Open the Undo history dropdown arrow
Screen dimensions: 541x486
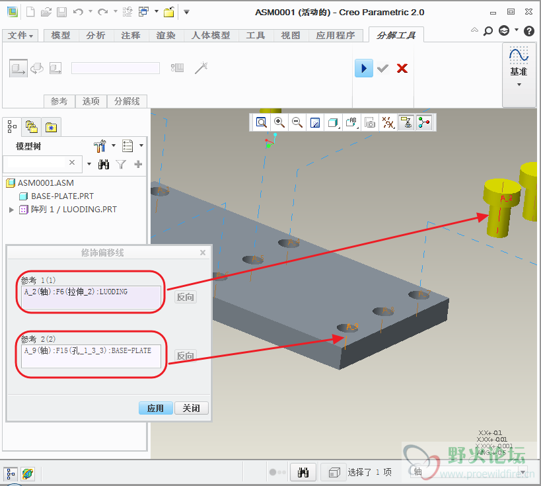tap(90, 12)
